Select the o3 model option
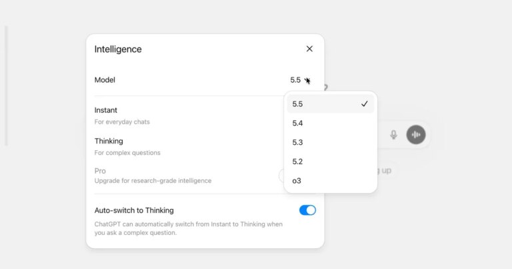512x269 pixels. coord(331,181)
